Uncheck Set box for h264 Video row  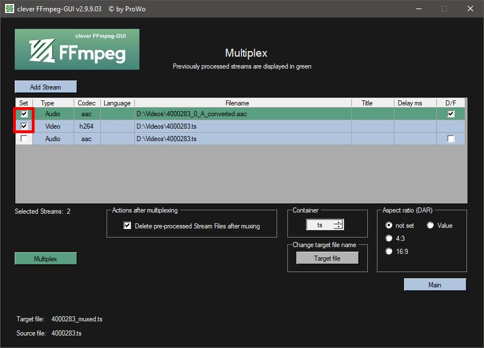pyautogui.click(x=24, y=126)
